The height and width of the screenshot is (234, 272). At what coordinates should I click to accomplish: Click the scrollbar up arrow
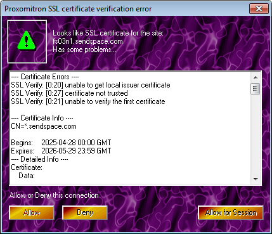pos(256,77)
